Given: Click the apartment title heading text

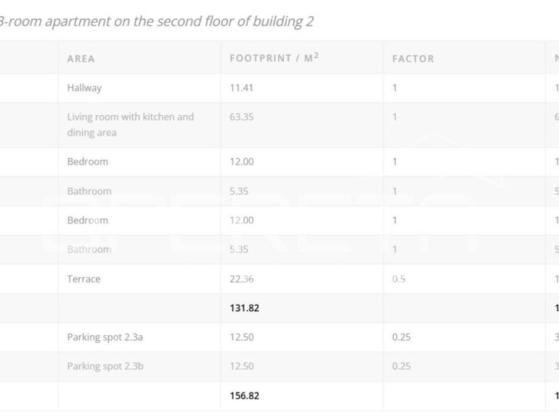Looking at the screenshot, I should click(156, 21).
